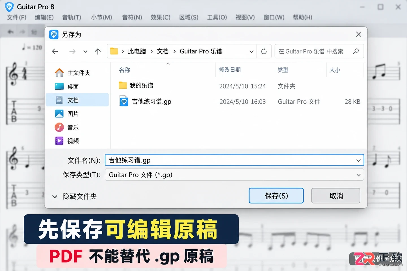This screenshot has width=407, height=271.
Task: Open 主文件夹 in the sidebar
Action: point(77,73)
